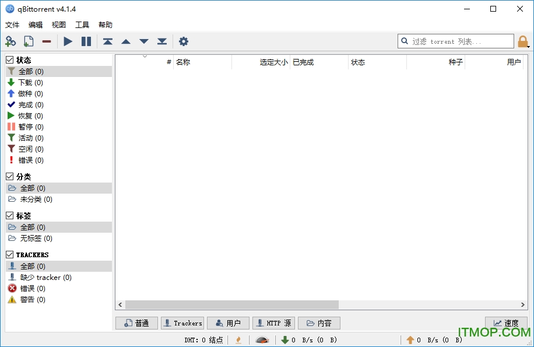
Task: Click the move to top queue icon
Action: (x=107, y=41)
